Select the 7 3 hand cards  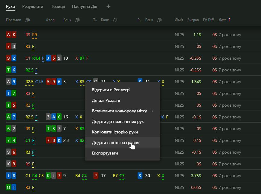pos(11,46)
